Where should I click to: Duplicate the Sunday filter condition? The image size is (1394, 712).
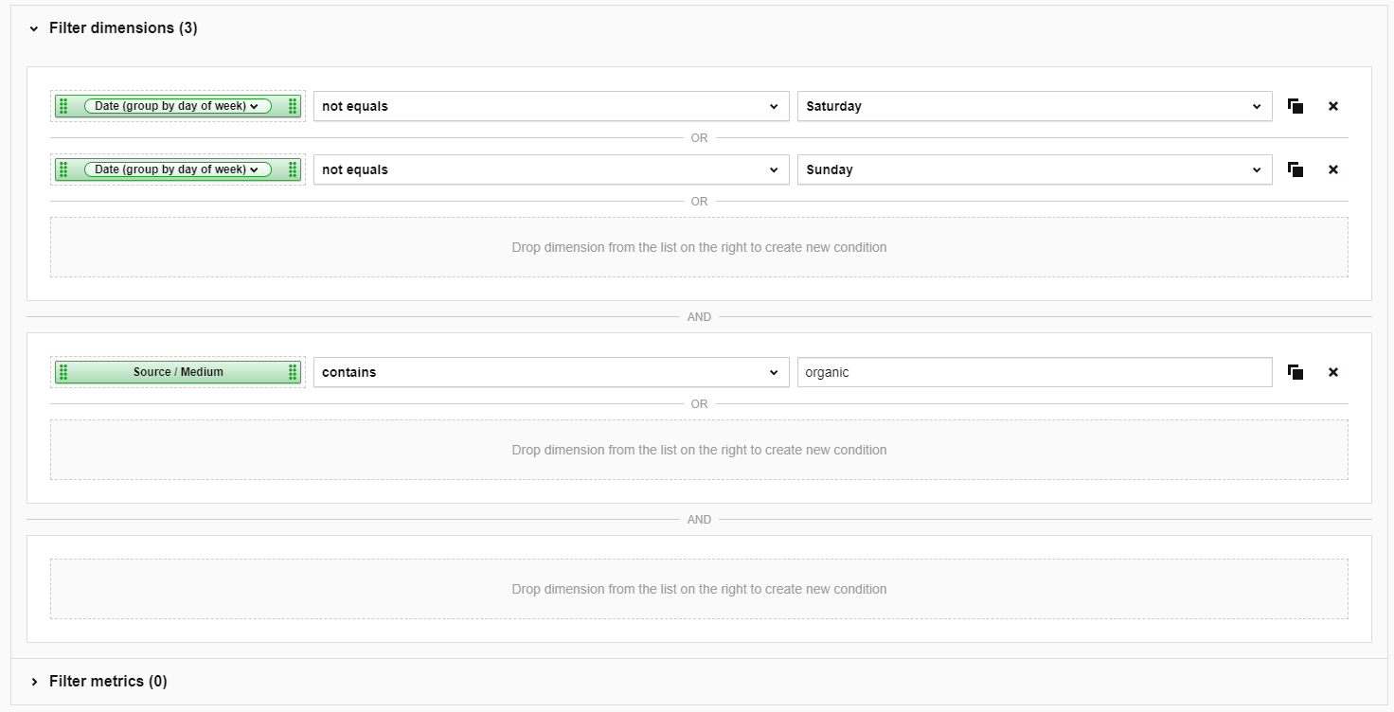point(1296,169)
